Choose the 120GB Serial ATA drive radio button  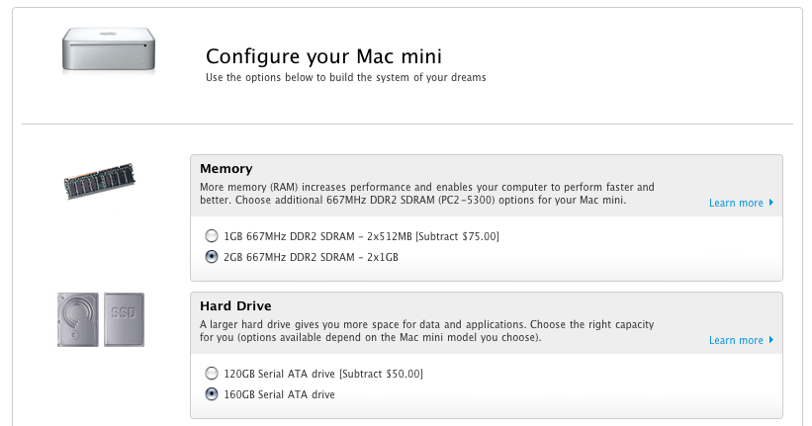tap(212, 374)
